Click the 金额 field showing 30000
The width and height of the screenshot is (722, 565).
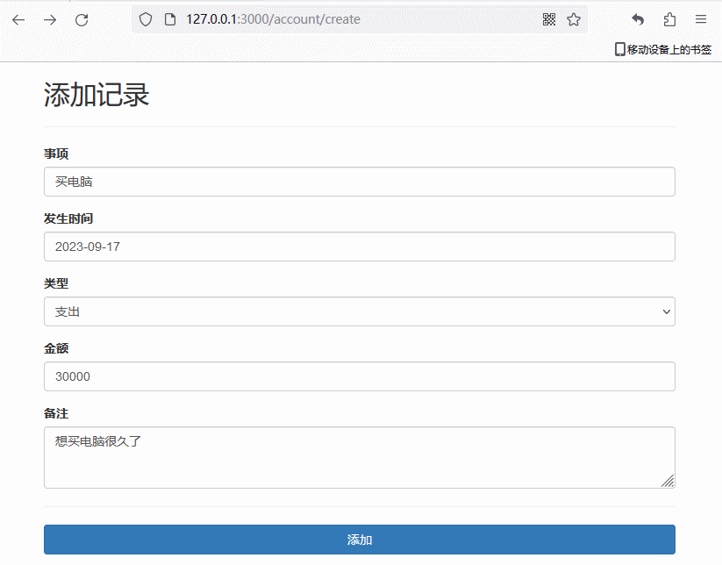click(359, 376)
